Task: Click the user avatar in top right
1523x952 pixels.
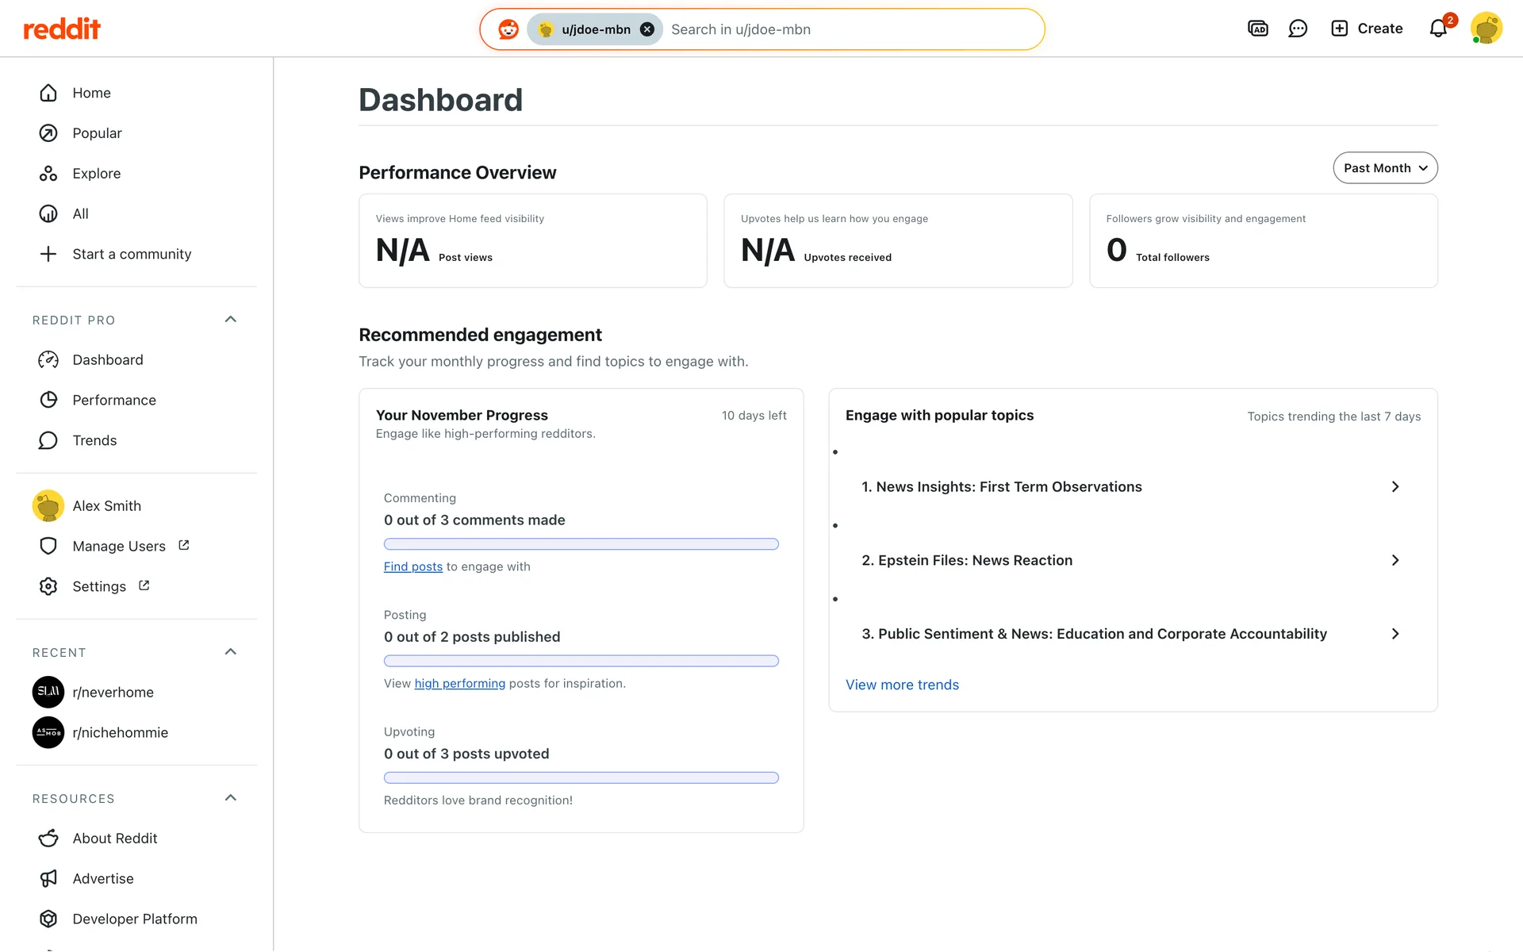Action: [1486, 29]
